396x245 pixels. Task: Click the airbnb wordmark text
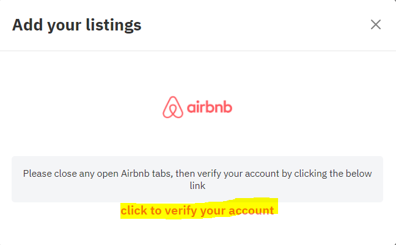coord(210,107)
